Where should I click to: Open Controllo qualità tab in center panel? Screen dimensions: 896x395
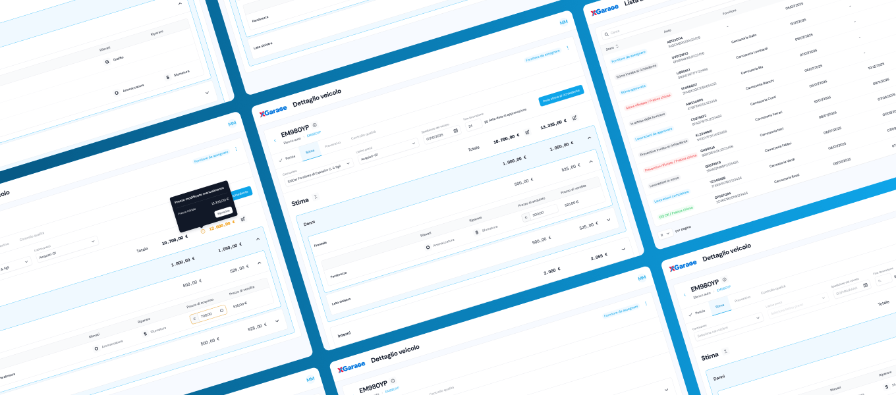coord(364,136)
